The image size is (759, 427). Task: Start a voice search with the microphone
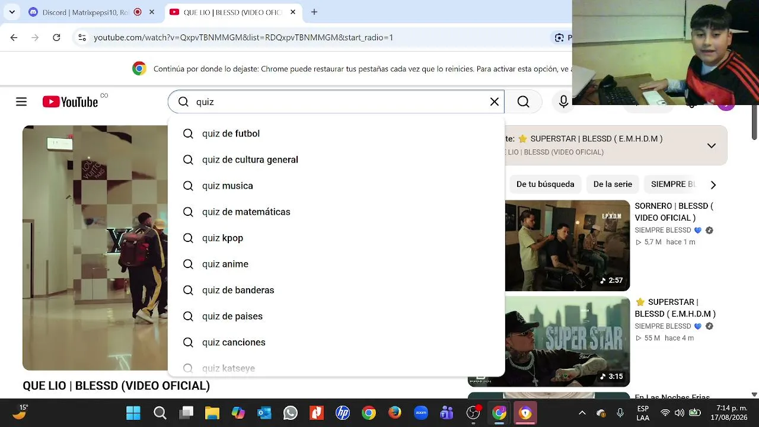click(x=563, y=102)
